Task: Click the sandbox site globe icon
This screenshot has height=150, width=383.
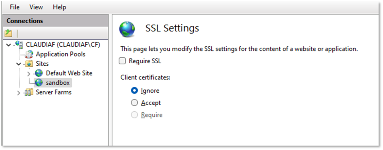Action: tap(39, 83)
